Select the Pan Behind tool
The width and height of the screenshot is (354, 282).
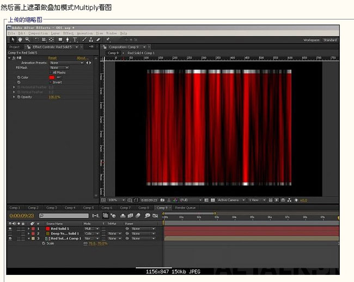52,40
